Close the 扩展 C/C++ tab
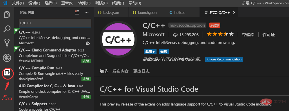This screenshot has width=289, height=111. (234, 12)
